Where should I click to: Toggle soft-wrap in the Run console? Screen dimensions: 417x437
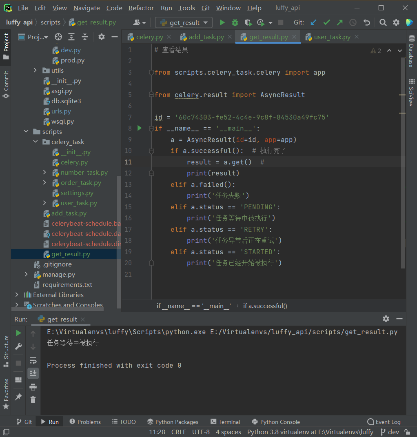(33, 360)
